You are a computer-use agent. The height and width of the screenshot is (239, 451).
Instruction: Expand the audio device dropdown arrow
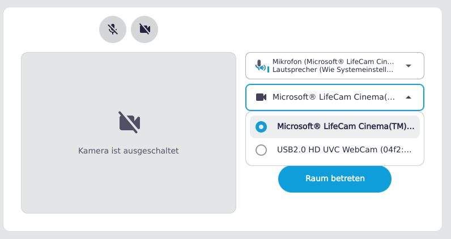(409, 66)
